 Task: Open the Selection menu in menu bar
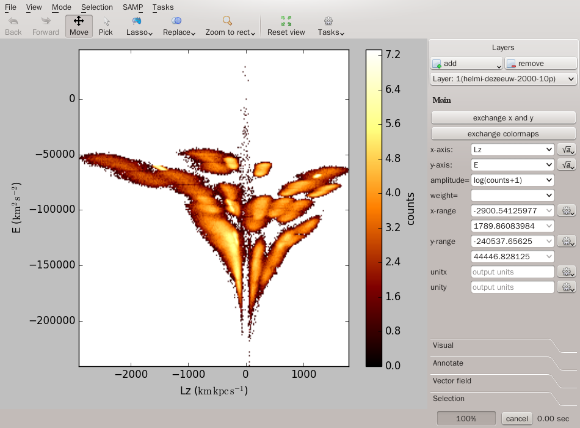[x=96, y=7]
